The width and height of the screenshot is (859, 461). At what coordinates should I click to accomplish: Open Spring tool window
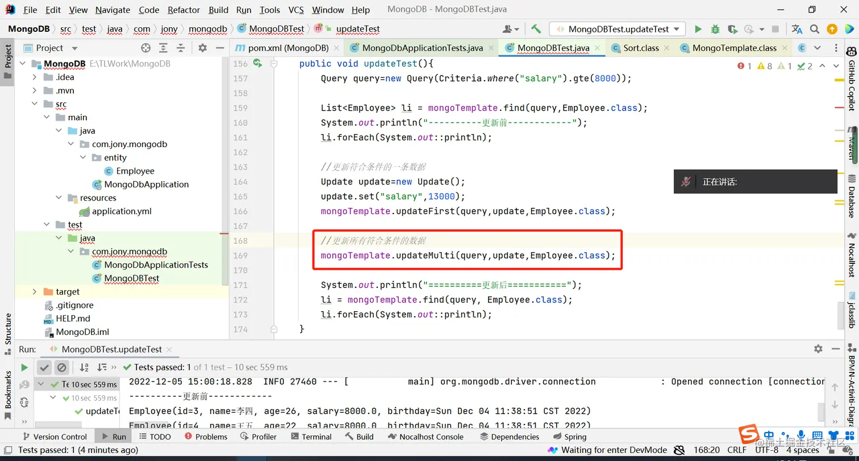(x=569, y=437)
